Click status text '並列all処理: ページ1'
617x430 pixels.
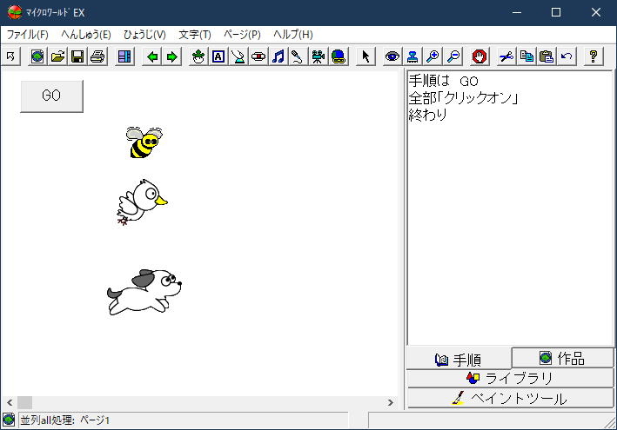65,420
